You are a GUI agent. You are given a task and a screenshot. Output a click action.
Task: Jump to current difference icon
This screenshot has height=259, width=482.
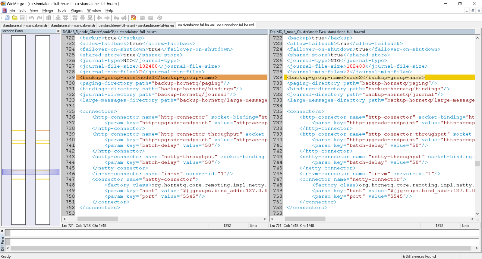83,18
